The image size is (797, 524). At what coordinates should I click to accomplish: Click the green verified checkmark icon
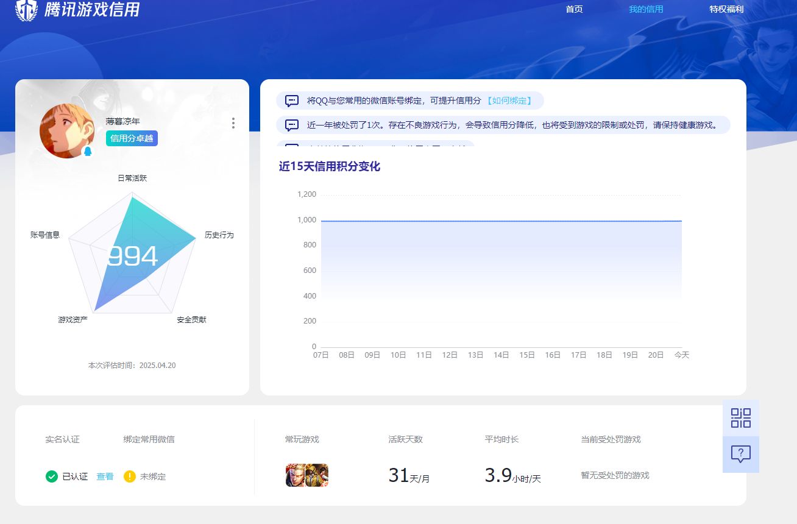[x=52, y=476]
